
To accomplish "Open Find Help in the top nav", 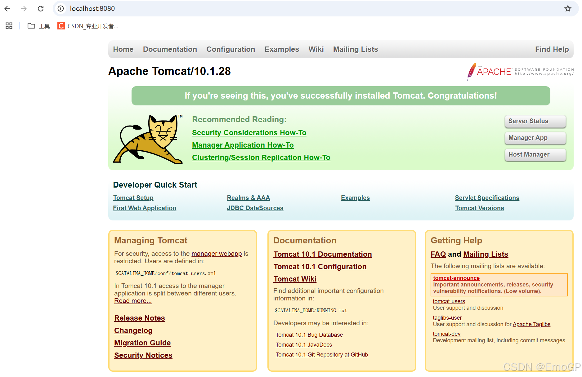I will point(552,49).
